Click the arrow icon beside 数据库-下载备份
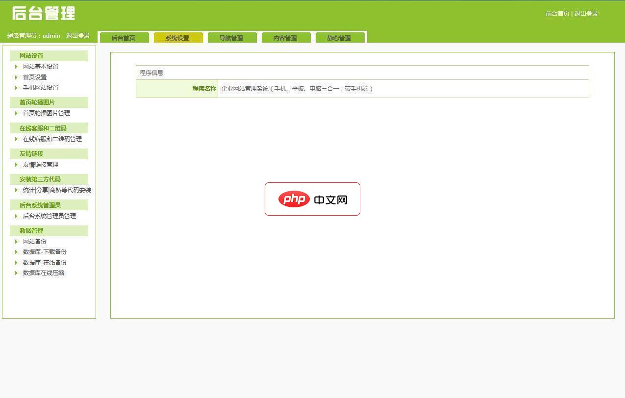 point(16,252)
